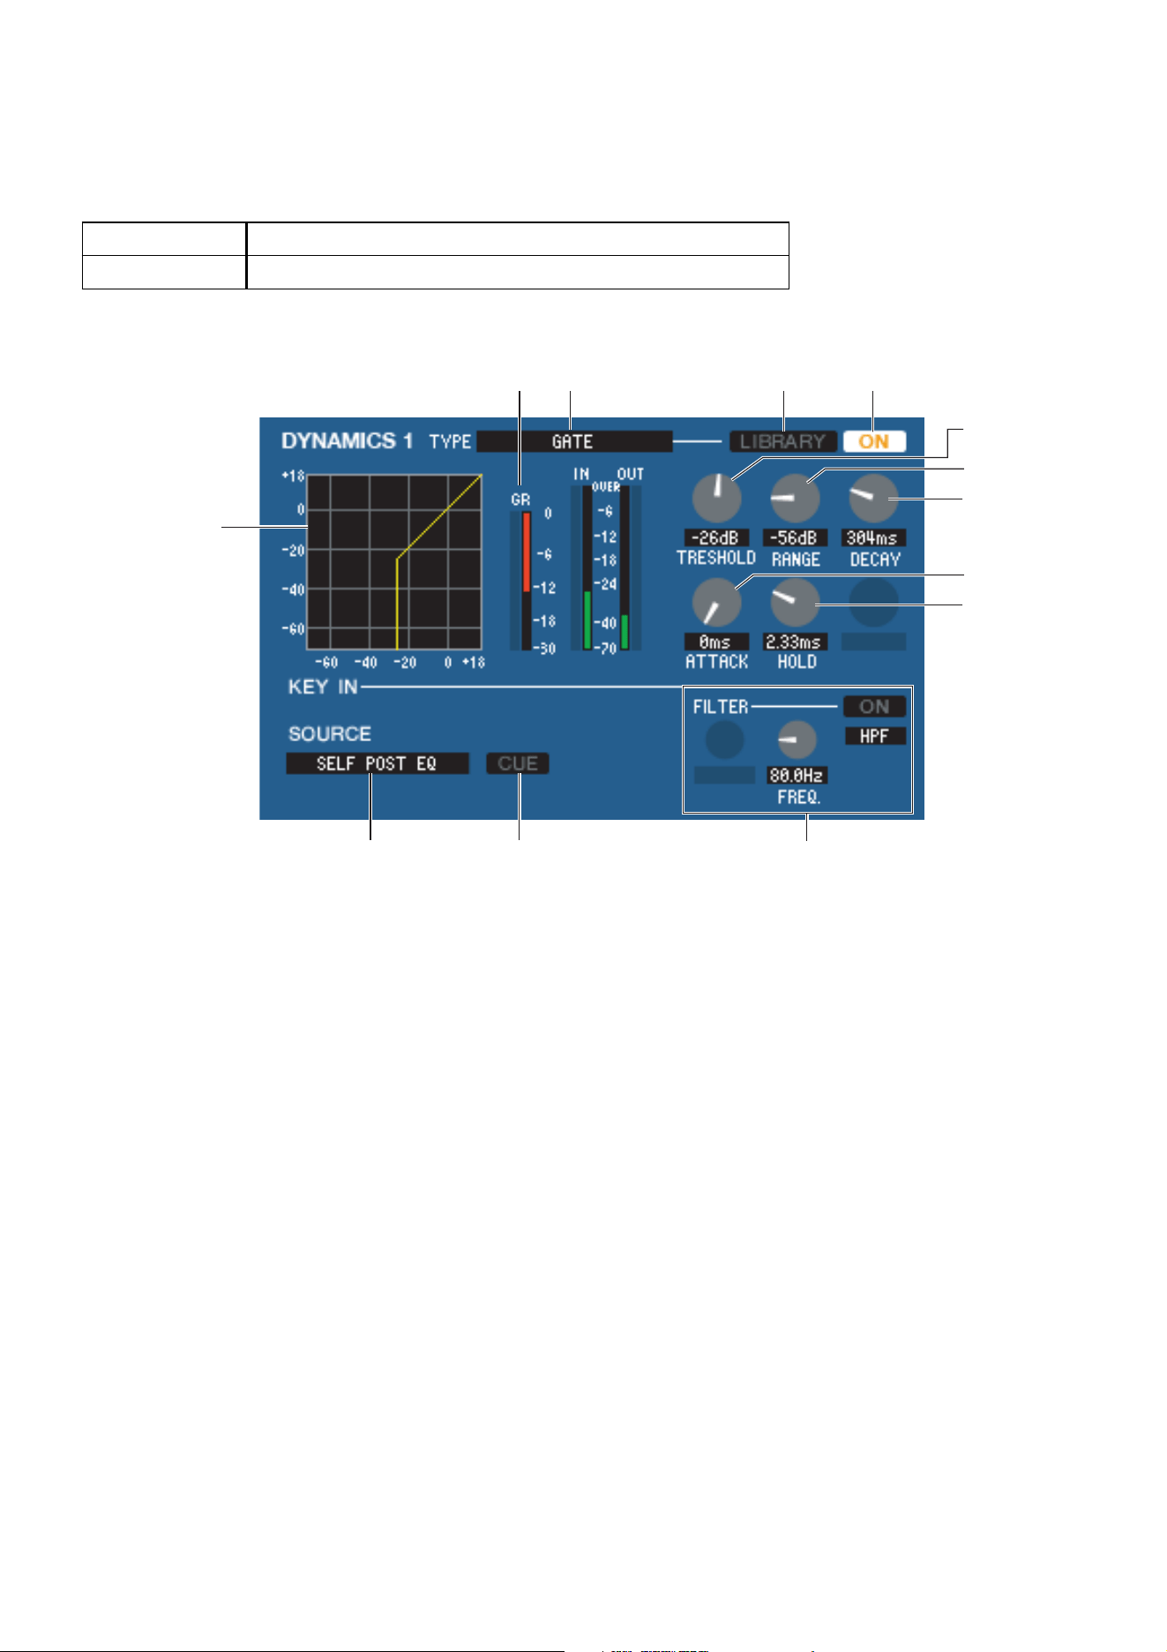Click the FILTER section label
The width and height of the screenshot is (1167, 1652).
point(721,707)
